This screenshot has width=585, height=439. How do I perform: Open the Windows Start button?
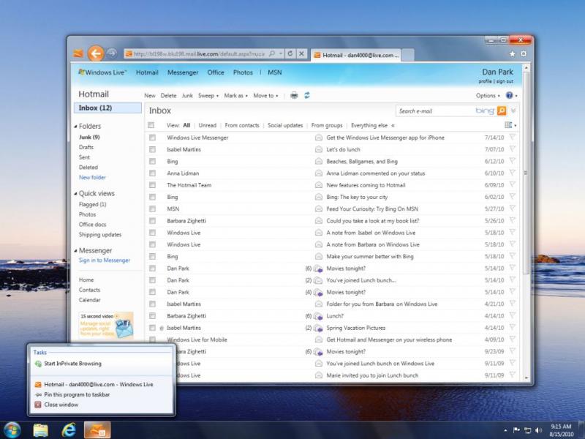click(x=12, y=430)
